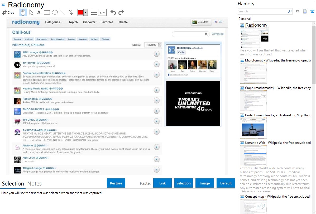This screenshot has width=316, height=214.
Task: Play the air-lounge station
Action: click(x=157, y=64)
